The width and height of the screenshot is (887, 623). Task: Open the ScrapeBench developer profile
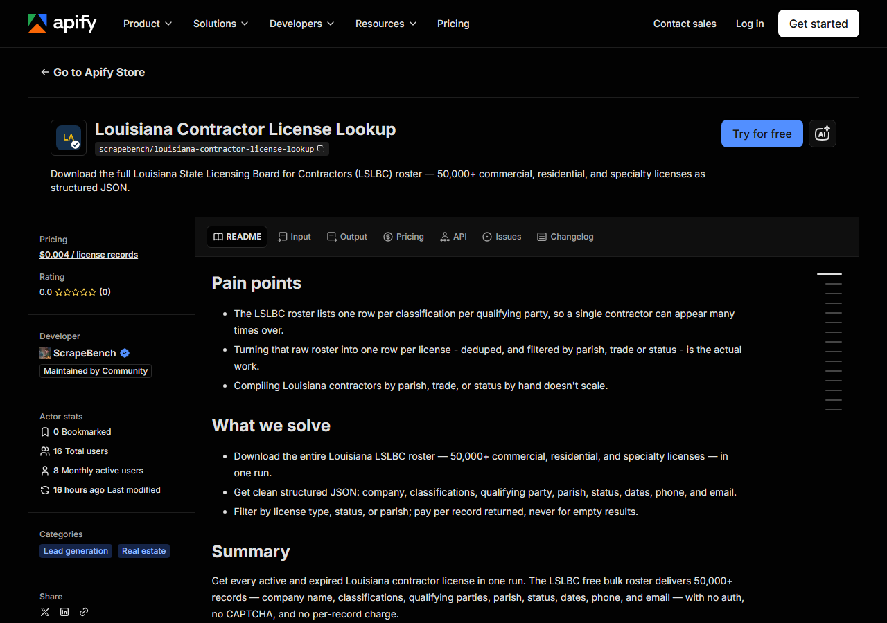[85, 353]
